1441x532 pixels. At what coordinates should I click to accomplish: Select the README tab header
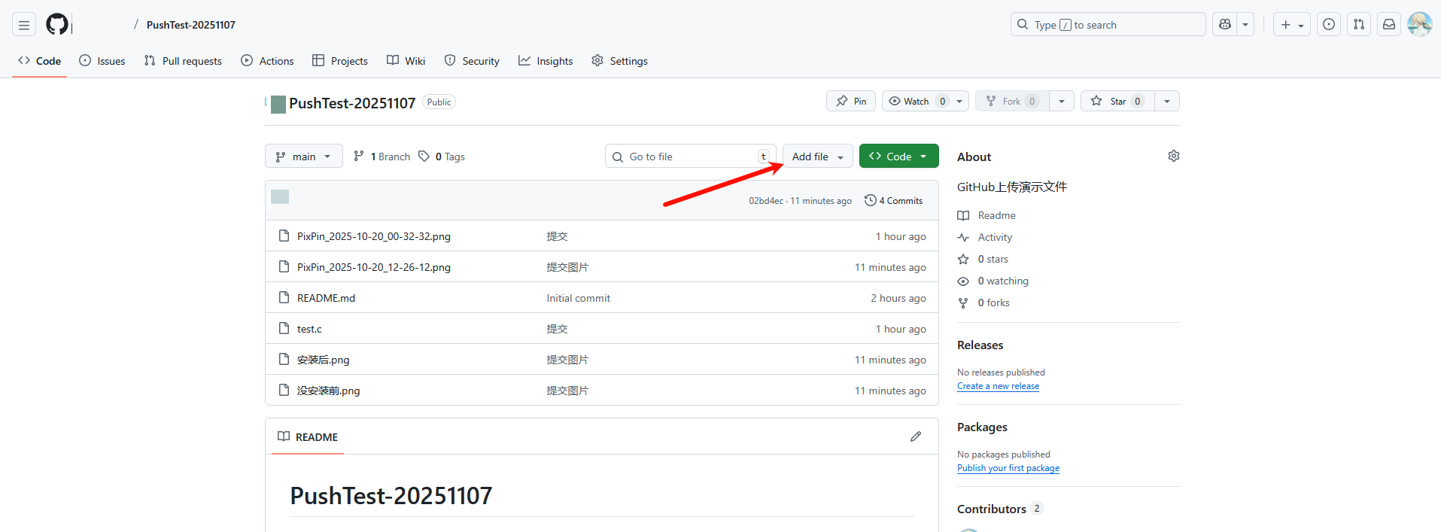308,437
